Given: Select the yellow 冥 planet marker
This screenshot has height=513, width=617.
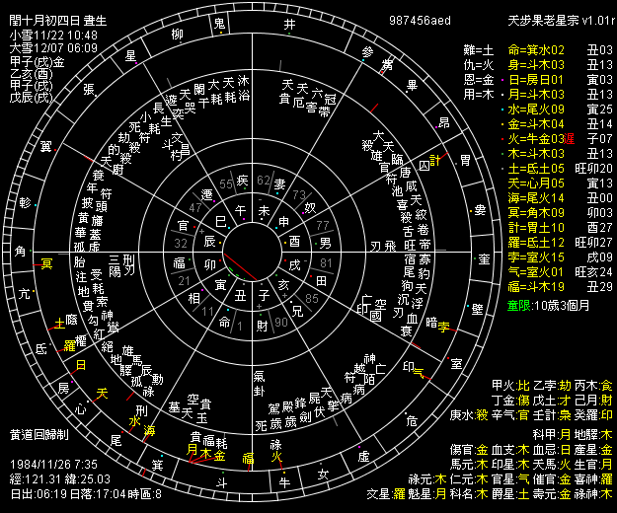Looking at the screenshot, I should click(x=45, y=262).
